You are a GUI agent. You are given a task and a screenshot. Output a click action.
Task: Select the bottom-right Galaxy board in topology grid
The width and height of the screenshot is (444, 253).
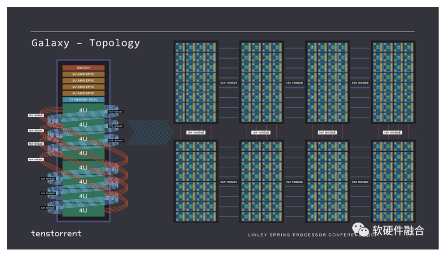tap(393, 181)
